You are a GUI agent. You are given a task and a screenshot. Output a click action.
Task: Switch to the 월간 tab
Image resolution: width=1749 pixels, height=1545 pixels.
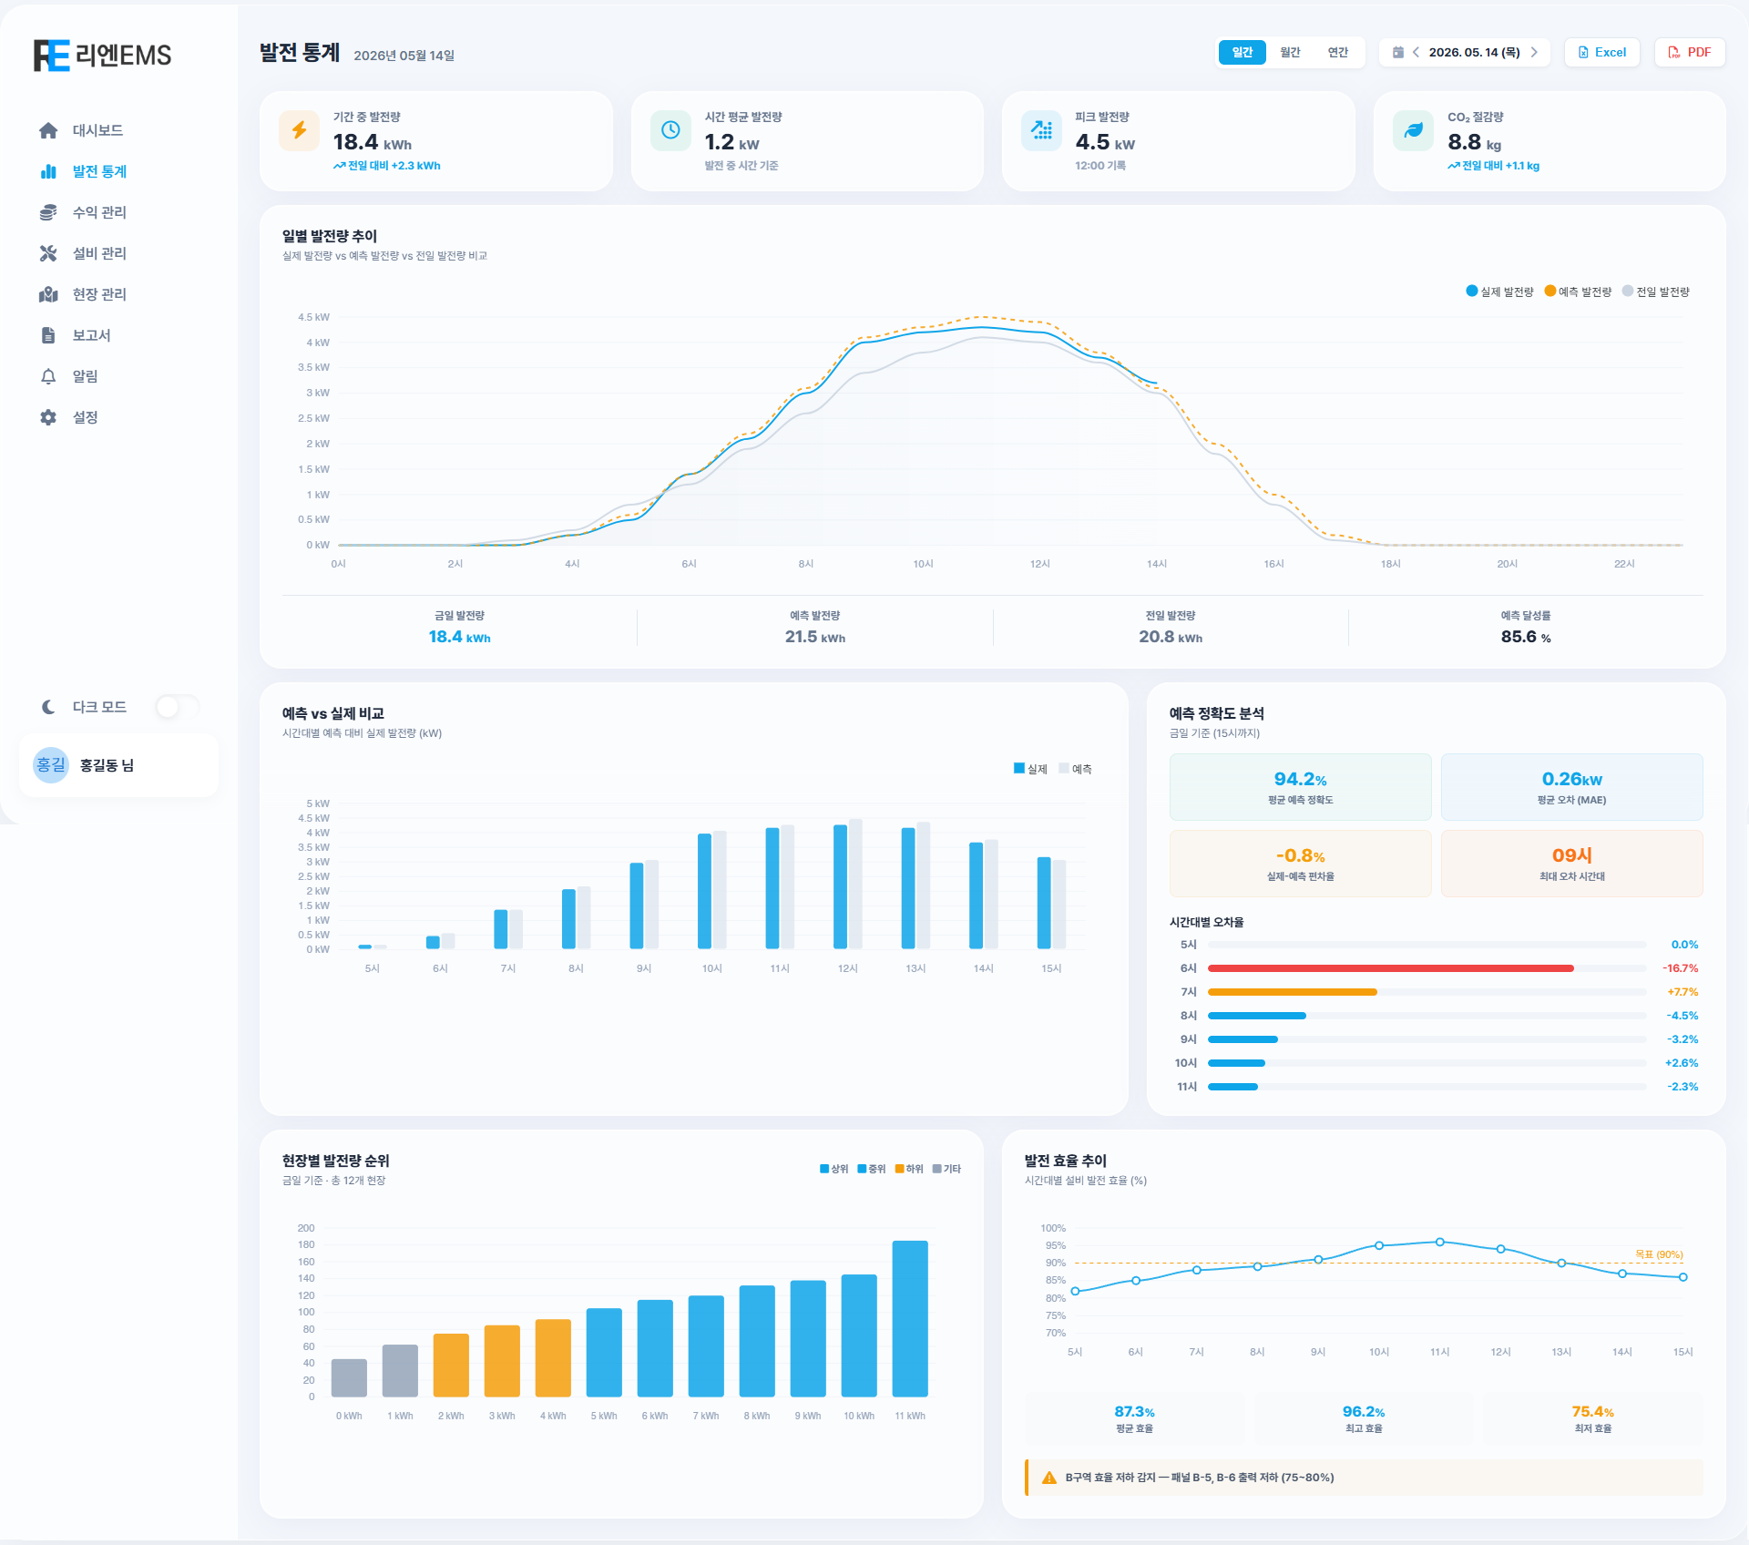1290,53
